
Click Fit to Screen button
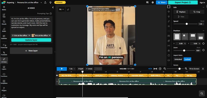pyautogui.click(x=194, y=69)
